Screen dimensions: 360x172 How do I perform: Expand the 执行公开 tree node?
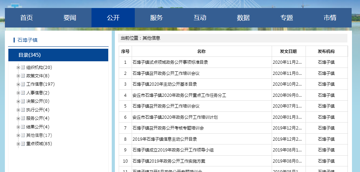click(18, 110)
